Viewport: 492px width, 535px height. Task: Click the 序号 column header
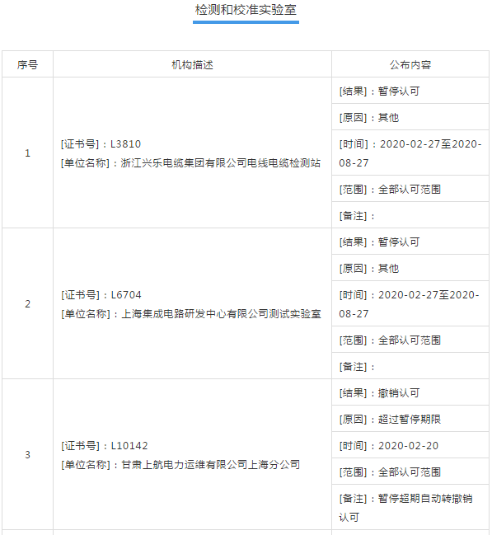pos(28,64)
